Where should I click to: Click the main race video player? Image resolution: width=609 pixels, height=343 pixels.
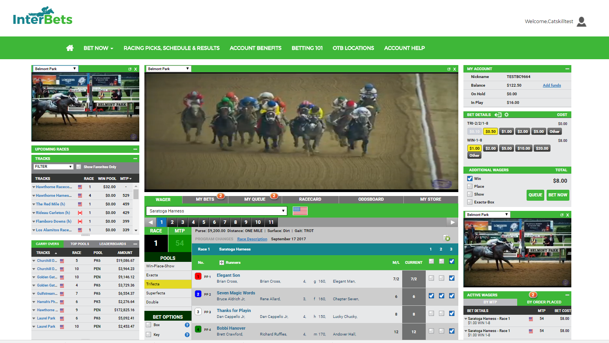point(301,132)
